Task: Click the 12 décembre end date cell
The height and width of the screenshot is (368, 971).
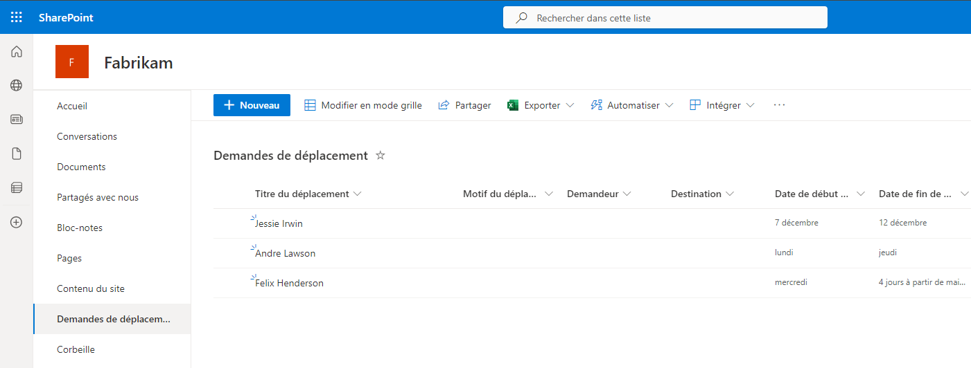Action: [902, 223]
